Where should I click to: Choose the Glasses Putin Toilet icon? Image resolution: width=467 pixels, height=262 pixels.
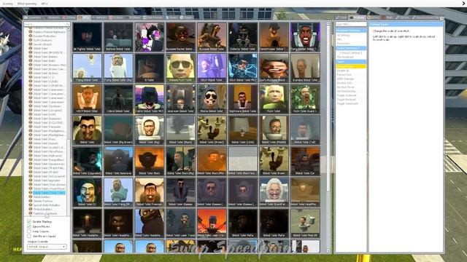181,68
